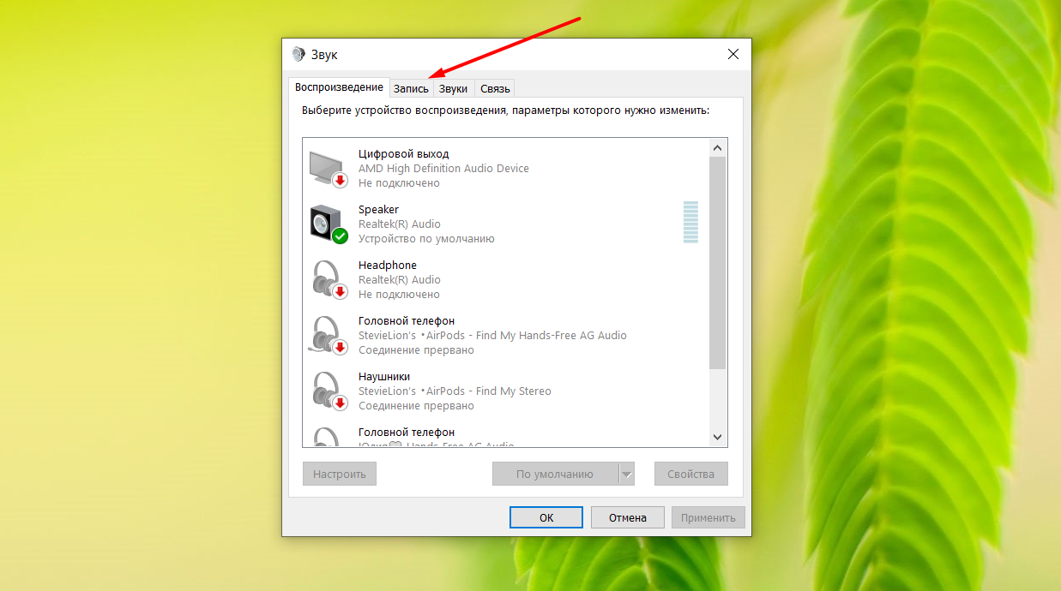Click the text AirPods - Find My Stereo
Screen dimensions: 1061x591
pyautogui.click(x=489, y=391)
